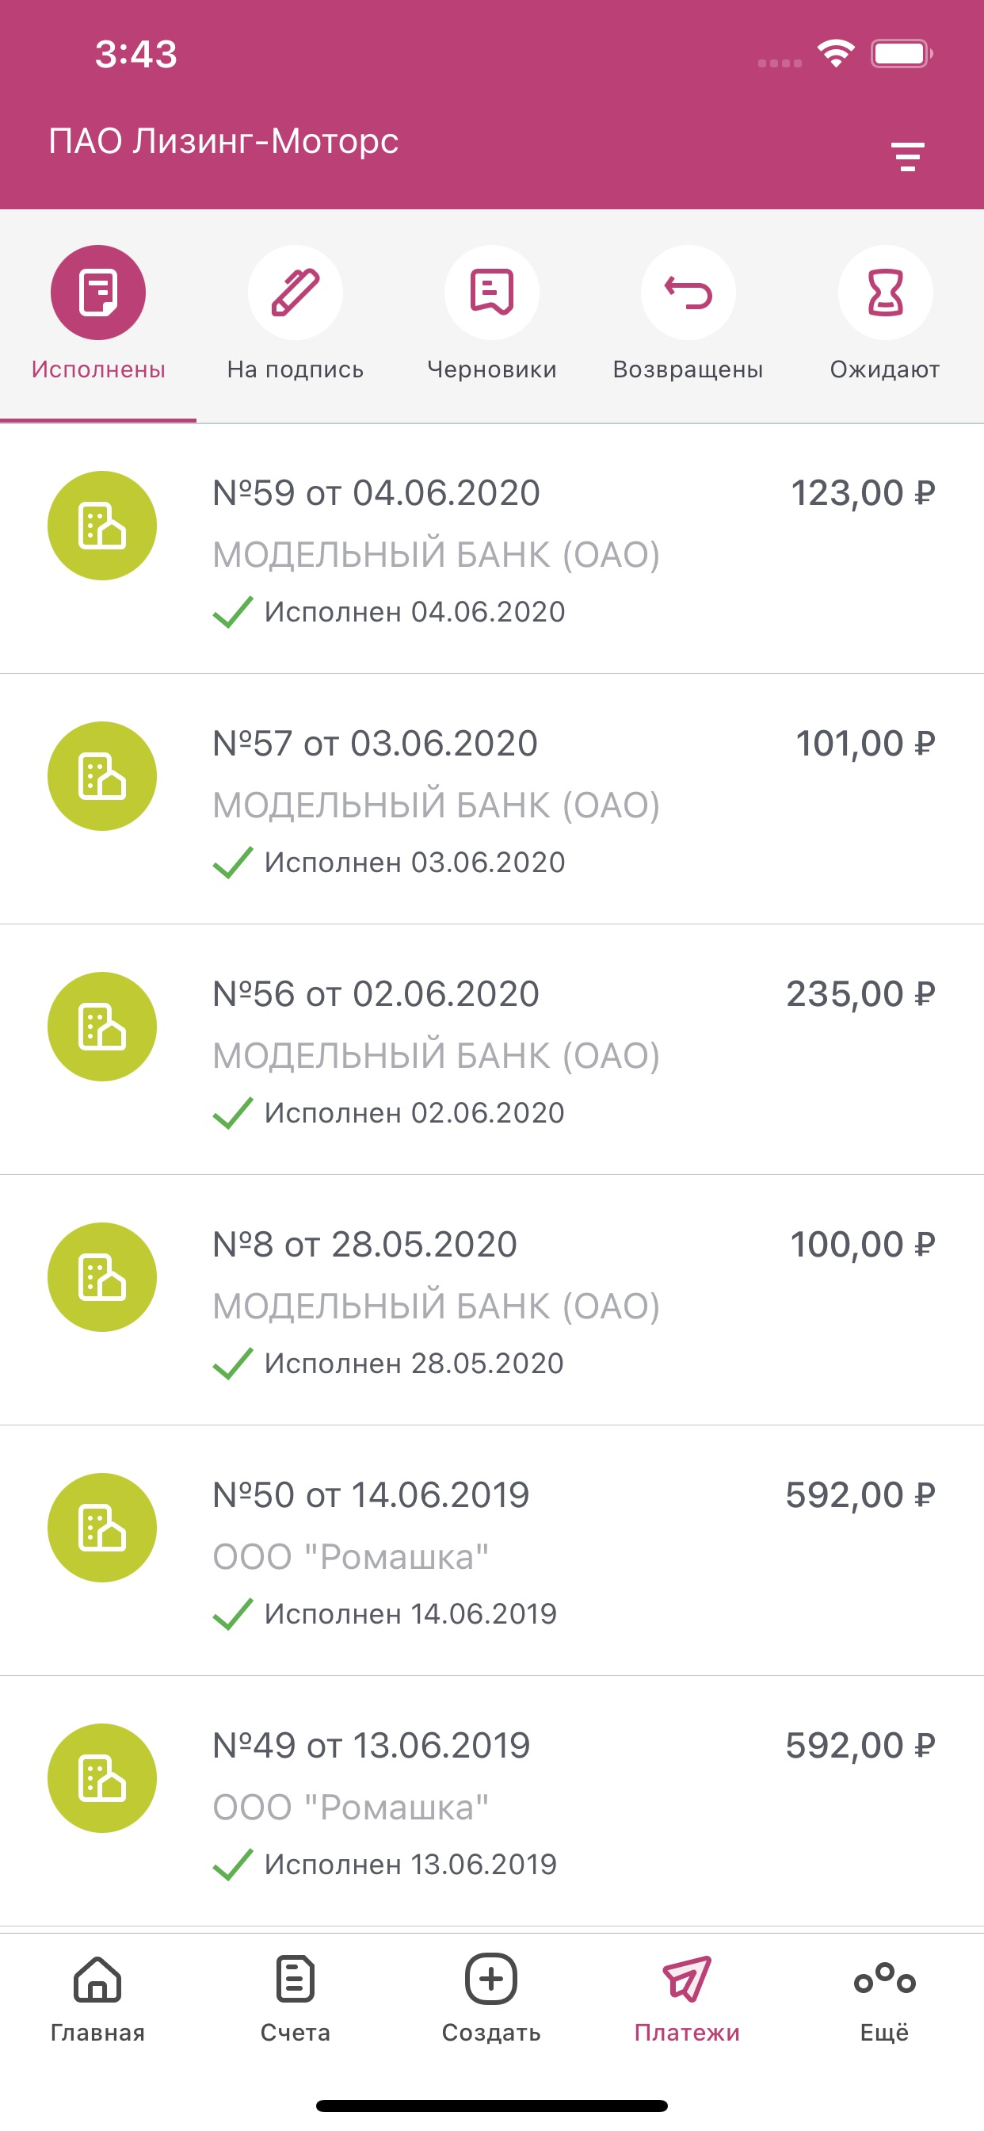This screenshot has height=2131, width=984.
Task: Select payment №56 for 235,00 ₽
Action: pos(492,1050)
